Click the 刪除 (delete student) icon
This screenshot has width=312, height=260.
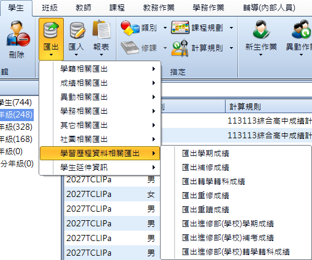point(18,33)
